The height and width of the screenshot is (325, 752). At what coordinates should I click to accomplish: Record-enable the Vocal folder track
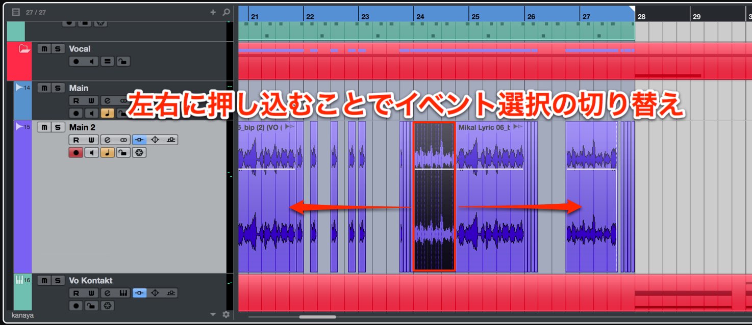point(76,62)
